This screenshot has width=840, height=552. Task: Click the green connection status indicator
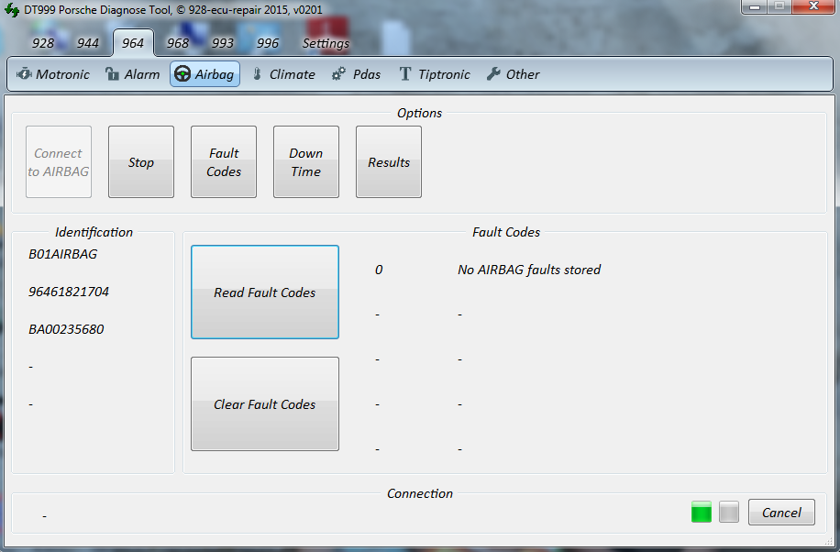click(x=701, y=513)
